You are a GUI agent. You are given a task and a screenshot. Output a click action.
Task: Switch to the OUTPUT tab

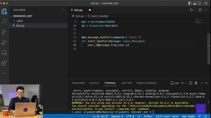point(94,83)
